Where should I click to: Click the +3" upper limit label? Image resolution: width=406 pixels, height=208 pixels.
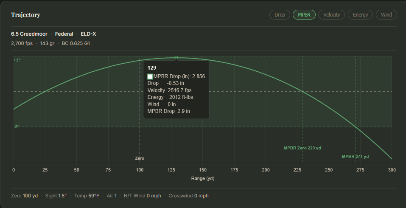click(17, 60)
